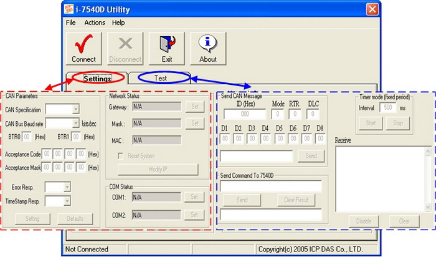
Task: Expand the Error Resp. dropdown
Action: click(x=67, y=187)
